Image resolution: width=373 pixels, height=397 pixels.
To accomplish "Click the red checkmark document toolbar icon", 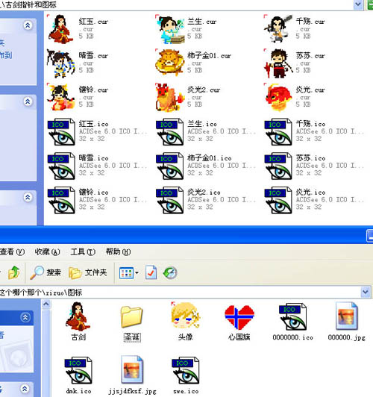I will click(151, 272).
